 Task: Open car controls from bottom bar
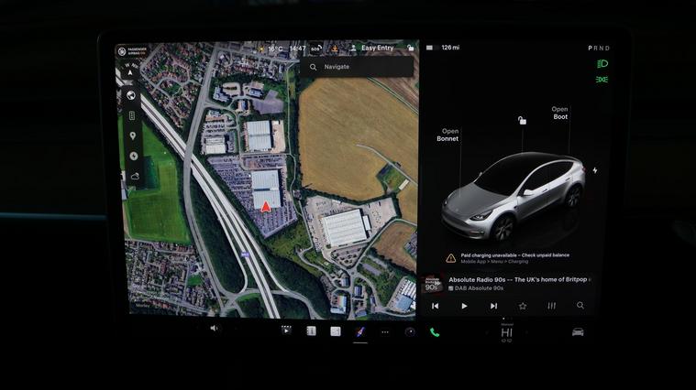pyautogui.click(x=578, y=331)
